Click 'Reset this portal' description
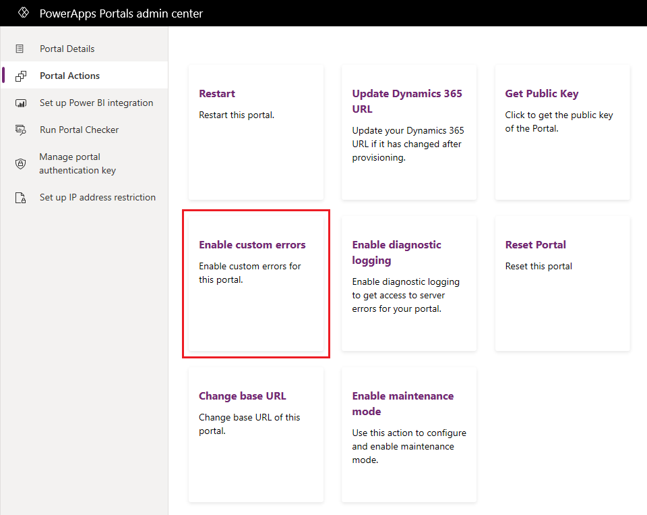This screenshot has width=647, height=515. pyautogui.click(x=538, y=266)
